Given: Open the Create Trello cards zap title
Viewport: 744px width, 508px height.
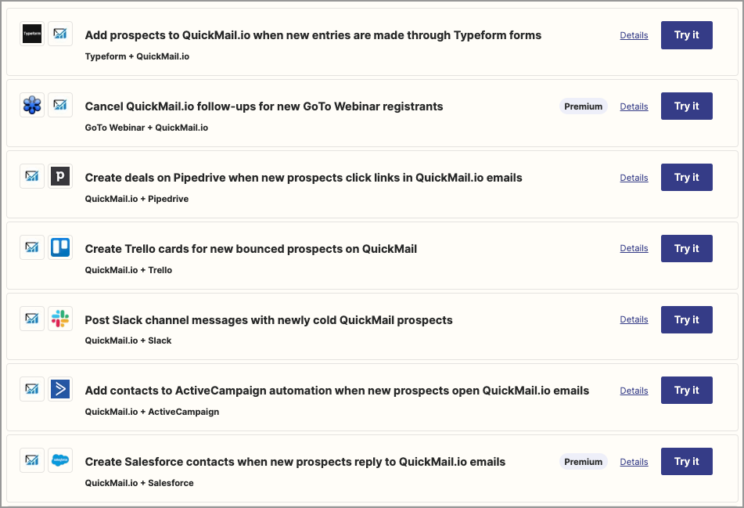Looking at the screenshot, I should point(250,249).
